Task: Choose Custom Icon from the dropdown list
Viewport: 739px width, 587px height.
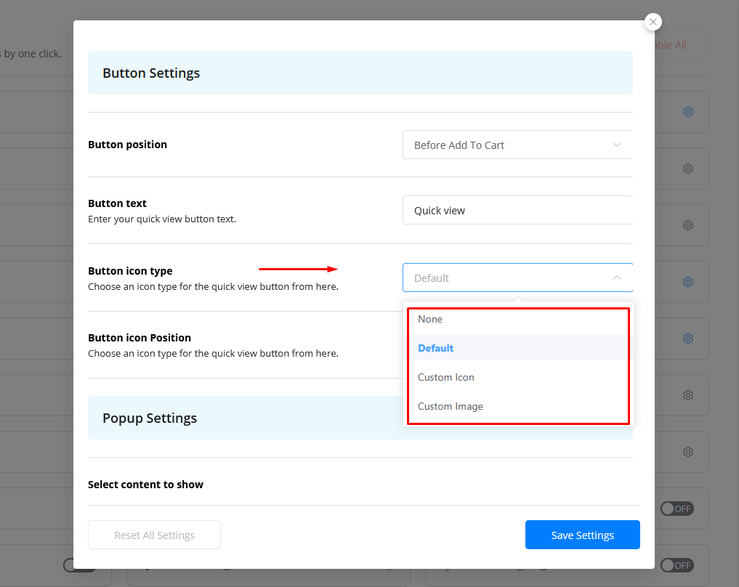Action: tap(445, 377)
